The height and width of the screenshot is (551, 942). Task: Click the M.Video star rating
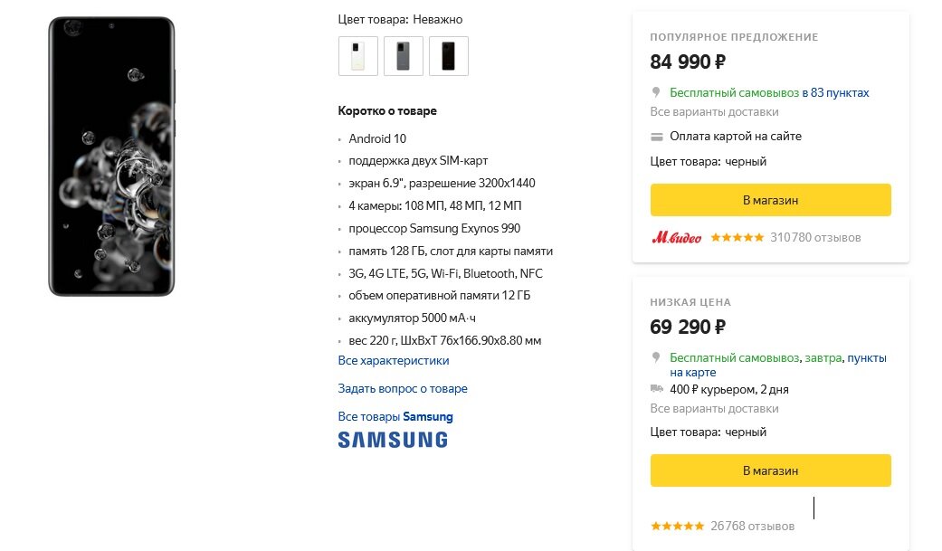click(x=737, y=238)
